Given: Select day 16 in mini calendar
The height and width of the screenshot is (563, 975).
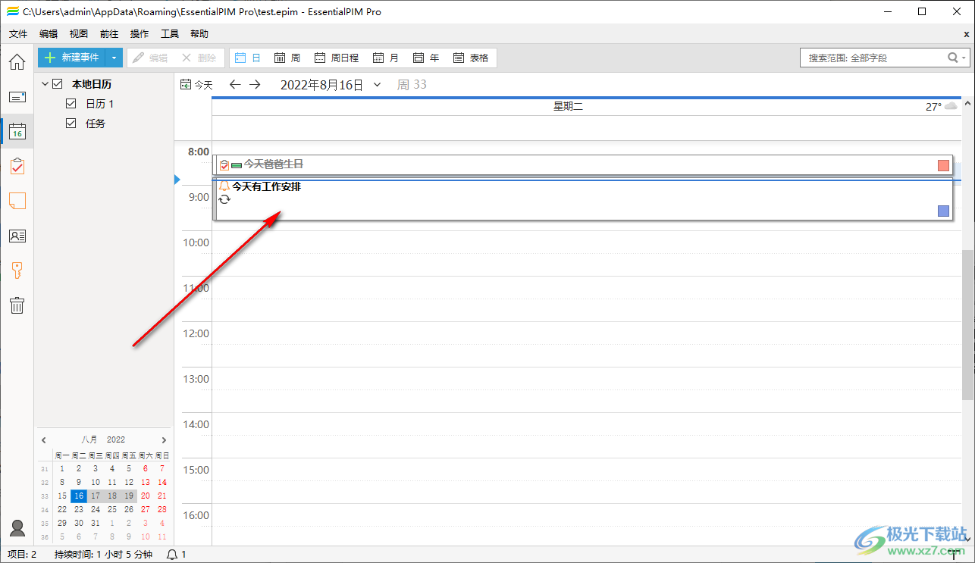Looking at the screenshot, I should click(x=79, y=496).
